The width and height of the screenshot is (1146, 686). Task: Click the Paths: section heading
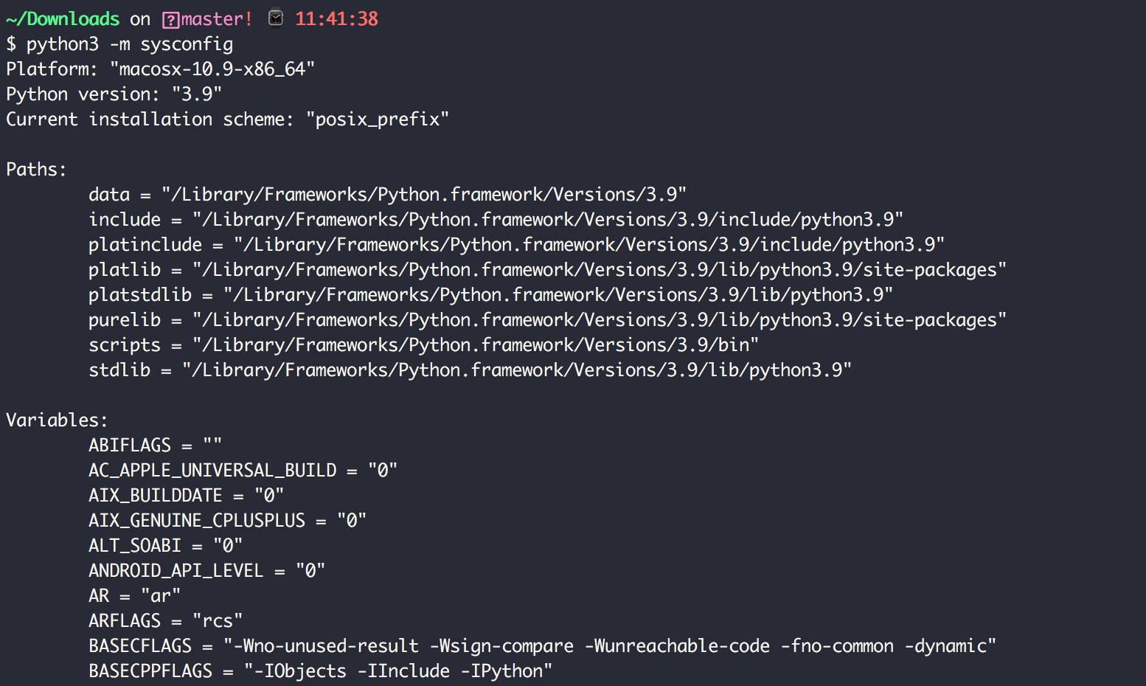(x=36, y=170)
